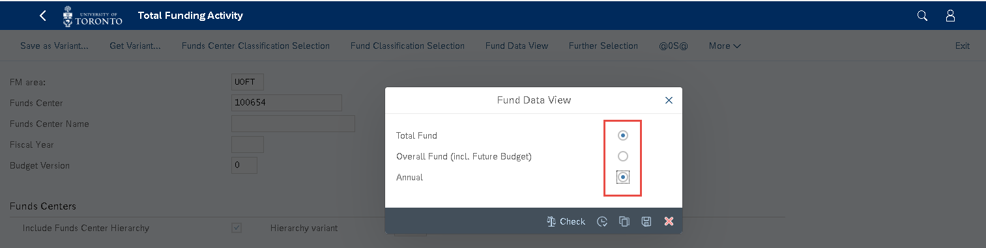
Task: Expand the More dropdown menu
Action: [x=725, y=46]
